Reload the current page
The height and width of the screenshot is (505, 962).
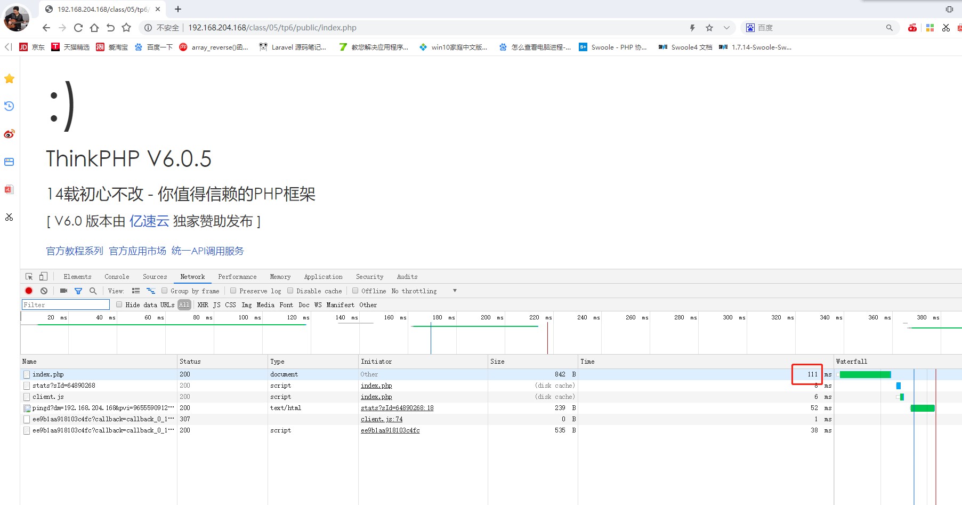click(78, 28)
